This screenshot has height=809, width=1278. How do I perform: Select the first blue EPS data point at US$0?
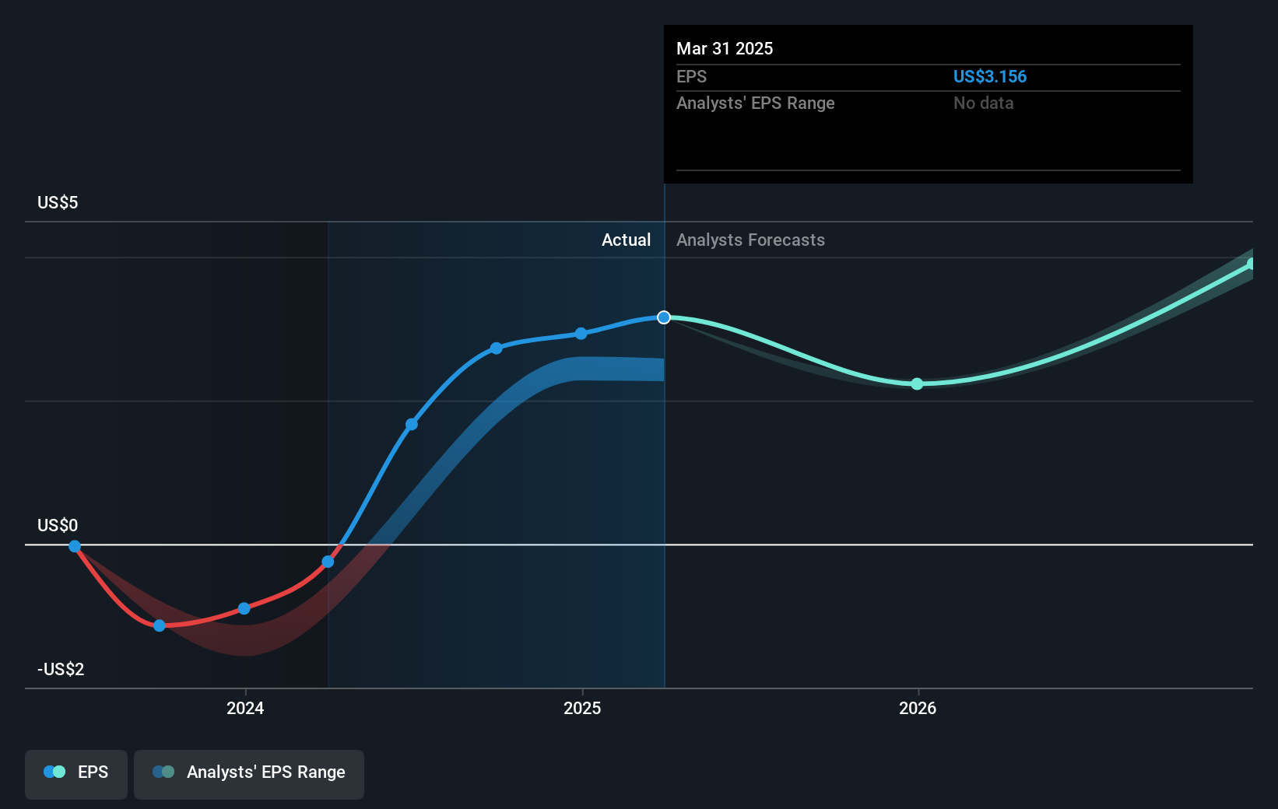[74, 547]
